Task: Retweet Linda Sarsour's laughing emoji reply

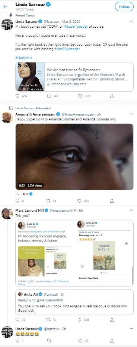Action: tap(50, 341)
